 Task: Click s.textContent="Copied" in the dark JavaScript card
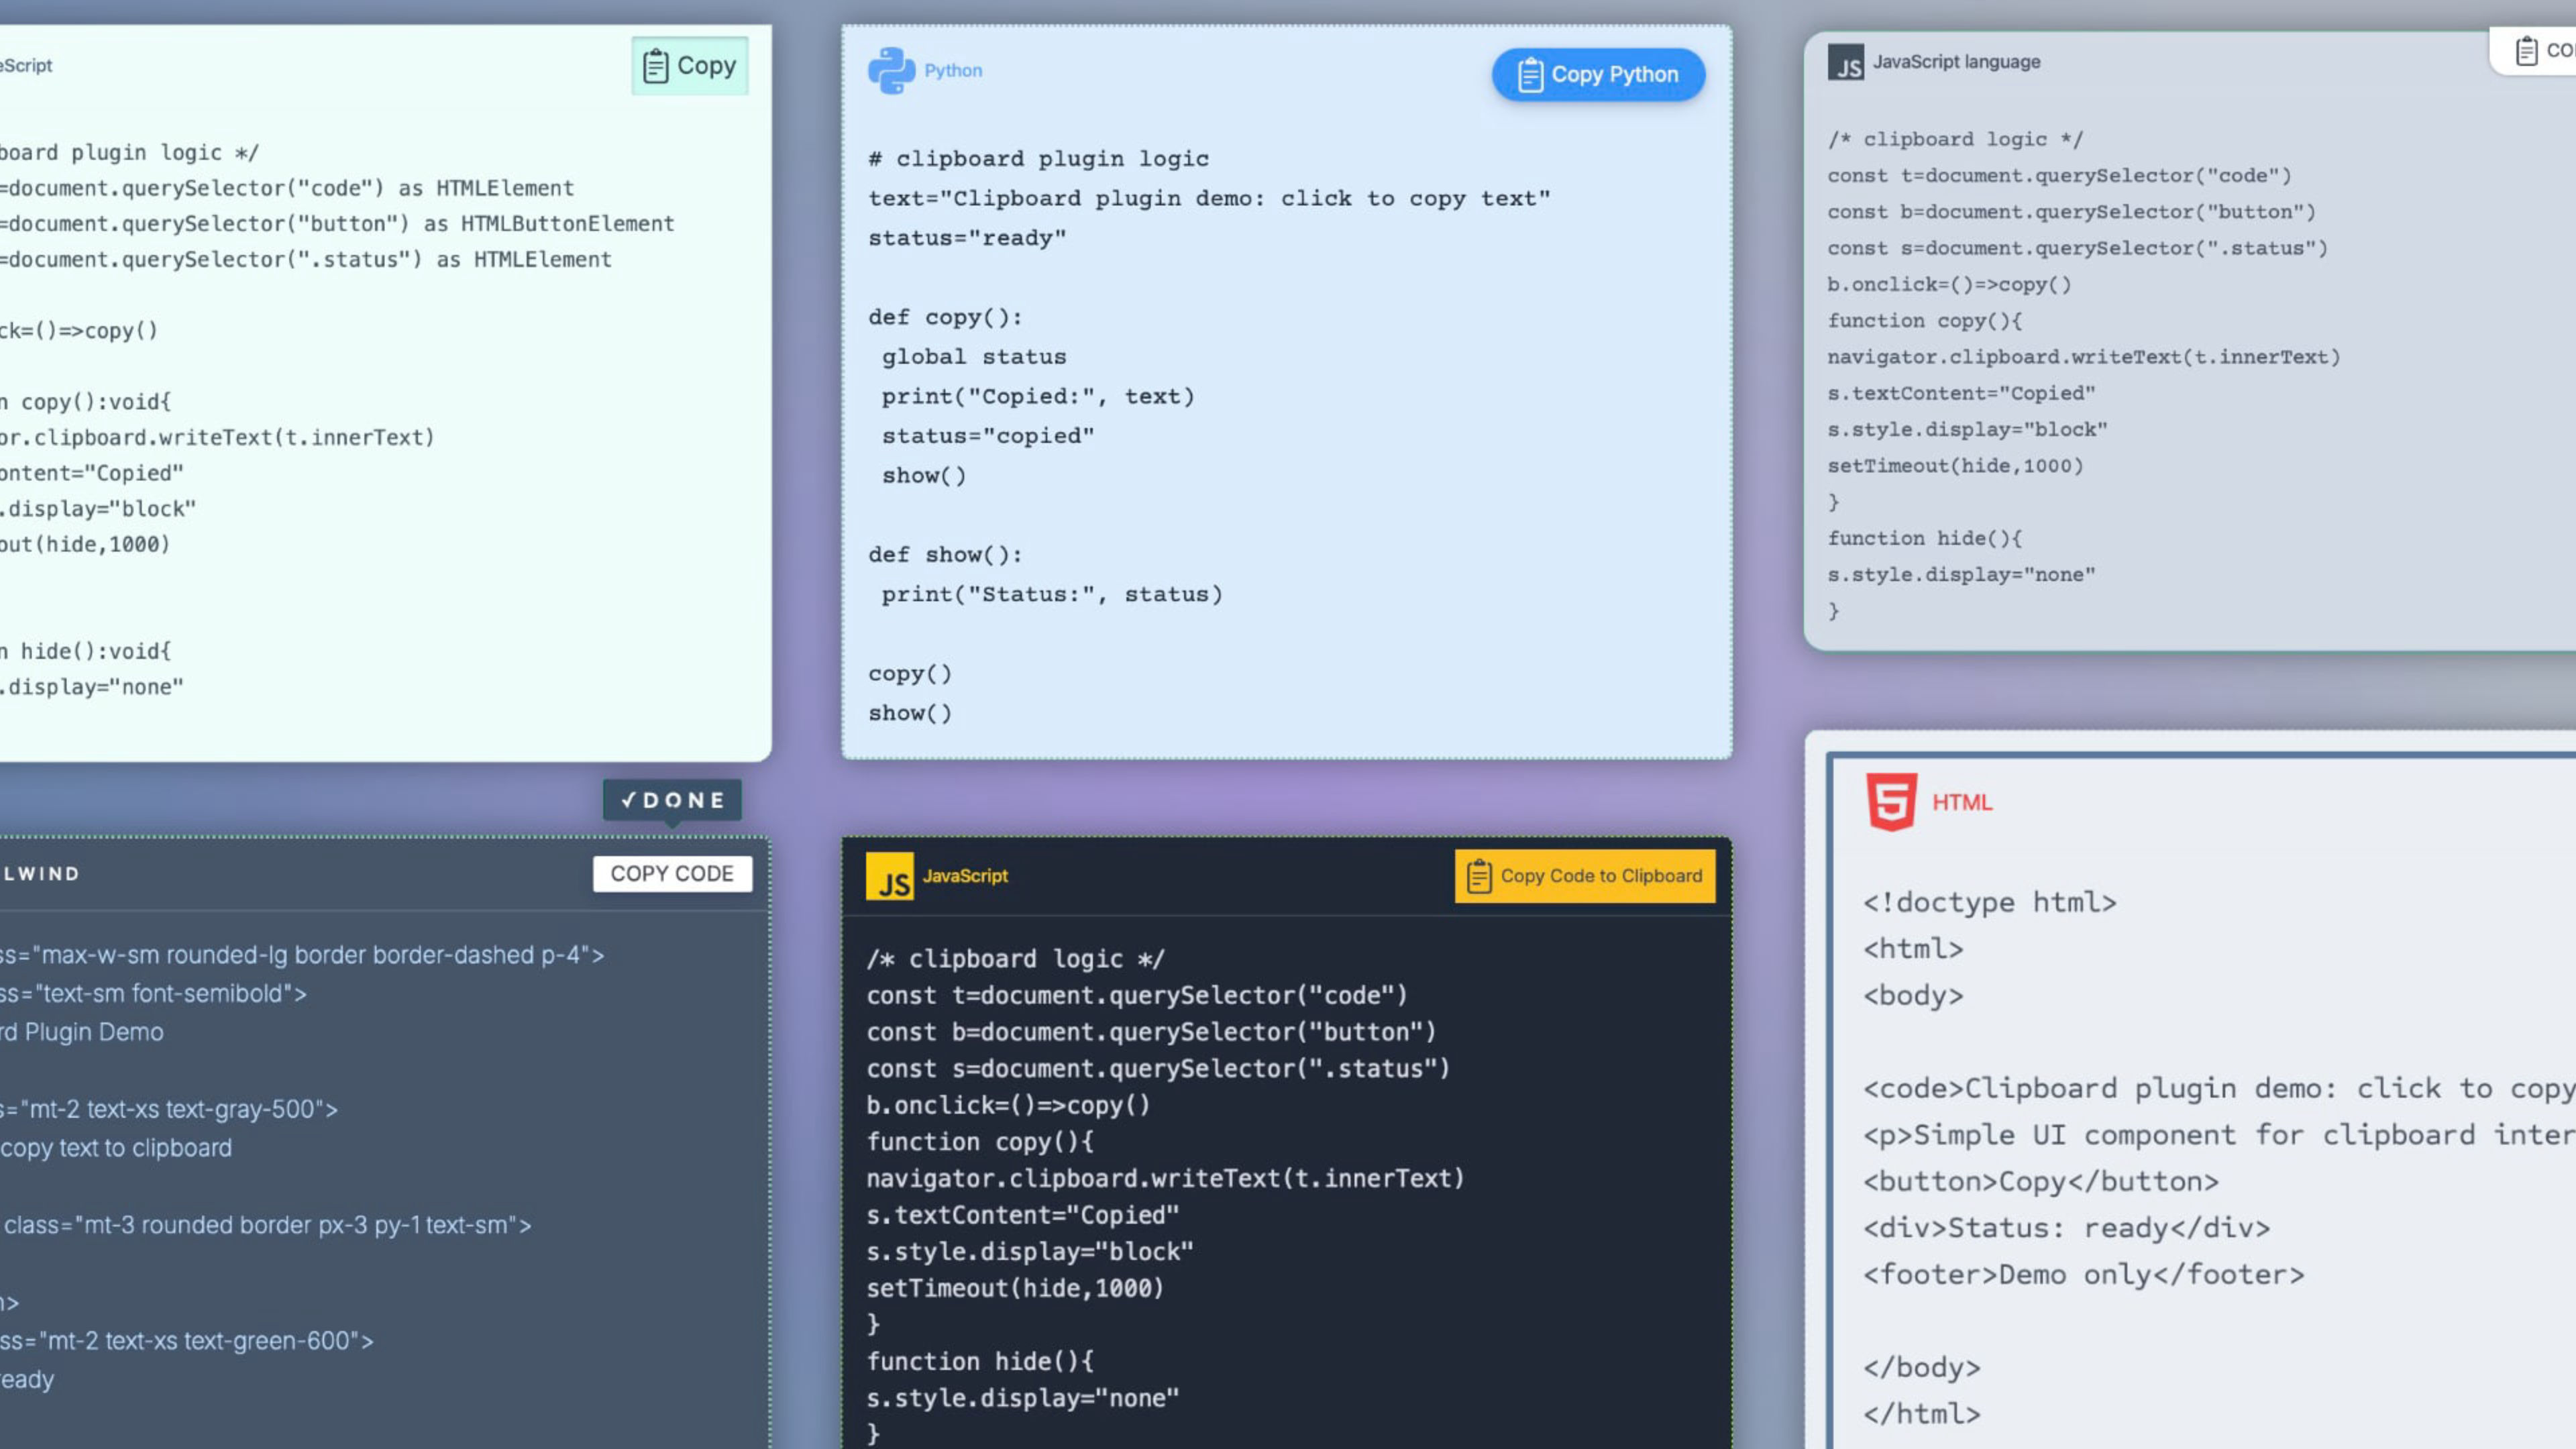tap(1022, 1215)
